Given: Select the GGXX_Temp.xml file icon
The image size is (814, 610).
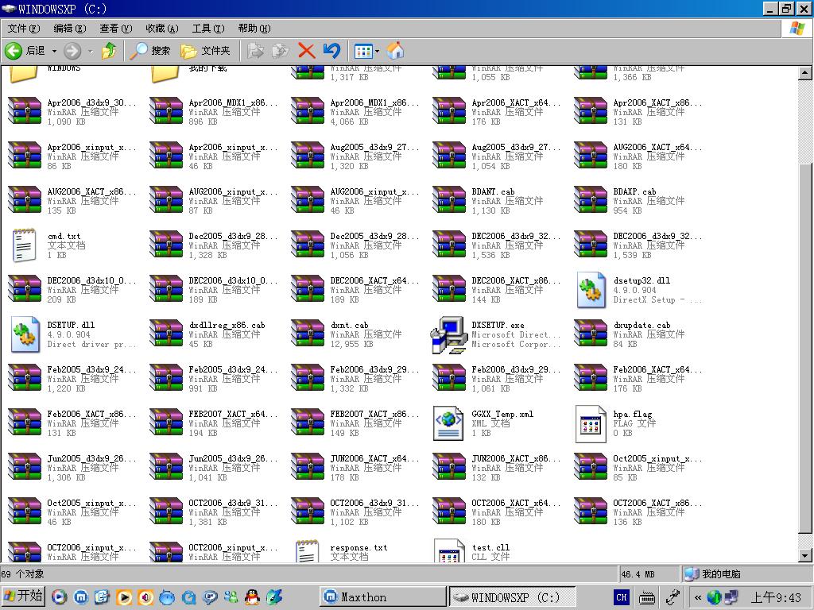Looking at the screenshot, I should (x=448, y=423).
